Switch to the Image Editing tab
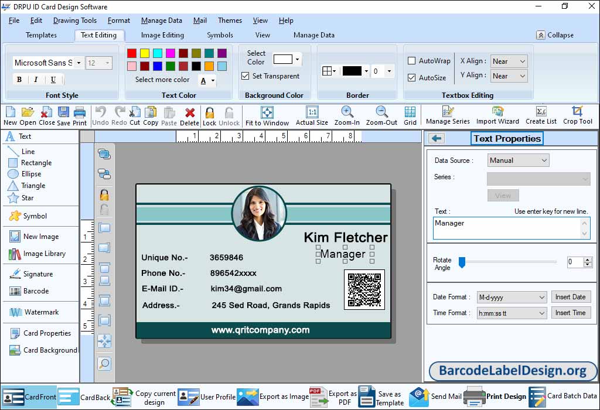The height and width of the screenshot is (410, 600). click(163, 35)
